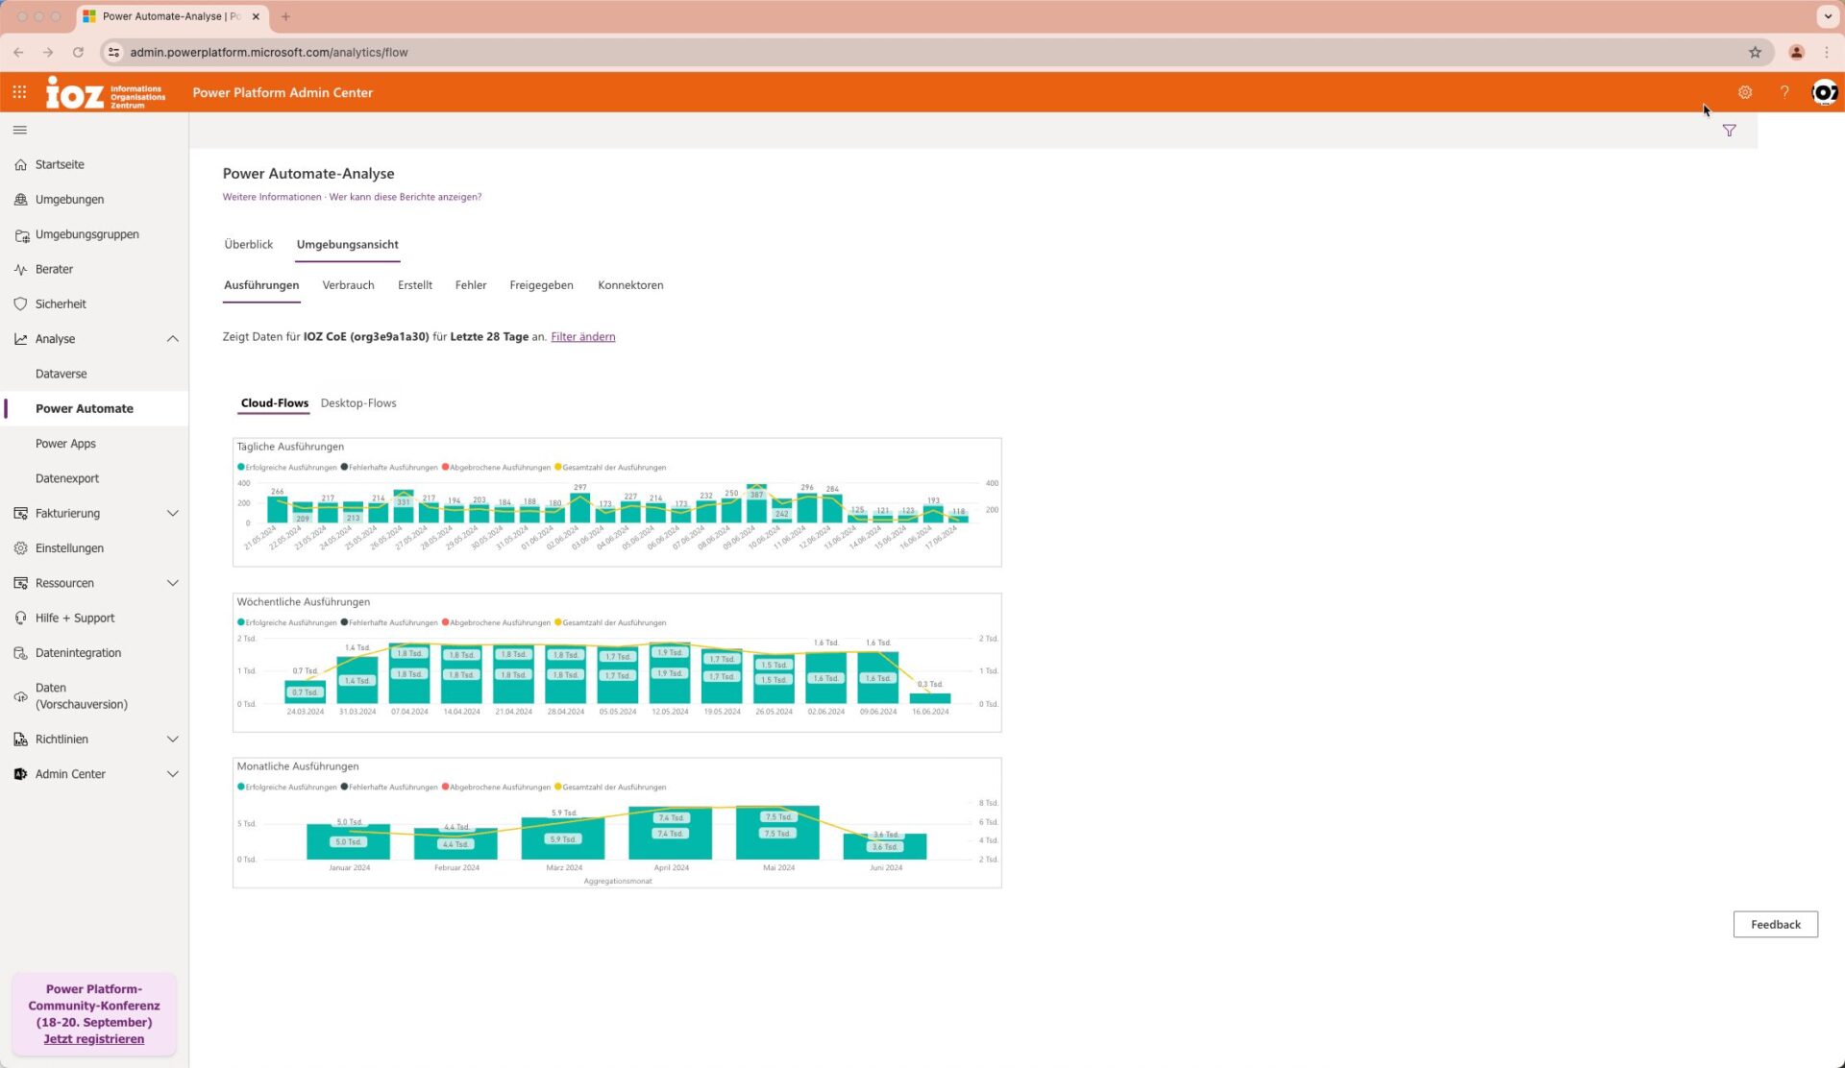Click the Filter ändern link
The image size is (1845, 1068).
pos(583,337)
